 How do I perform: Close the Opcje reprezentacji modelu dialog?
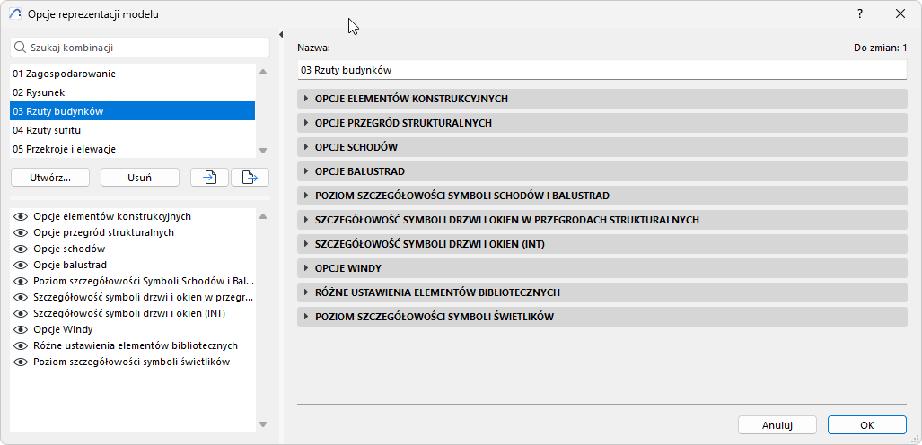point(900,13)
